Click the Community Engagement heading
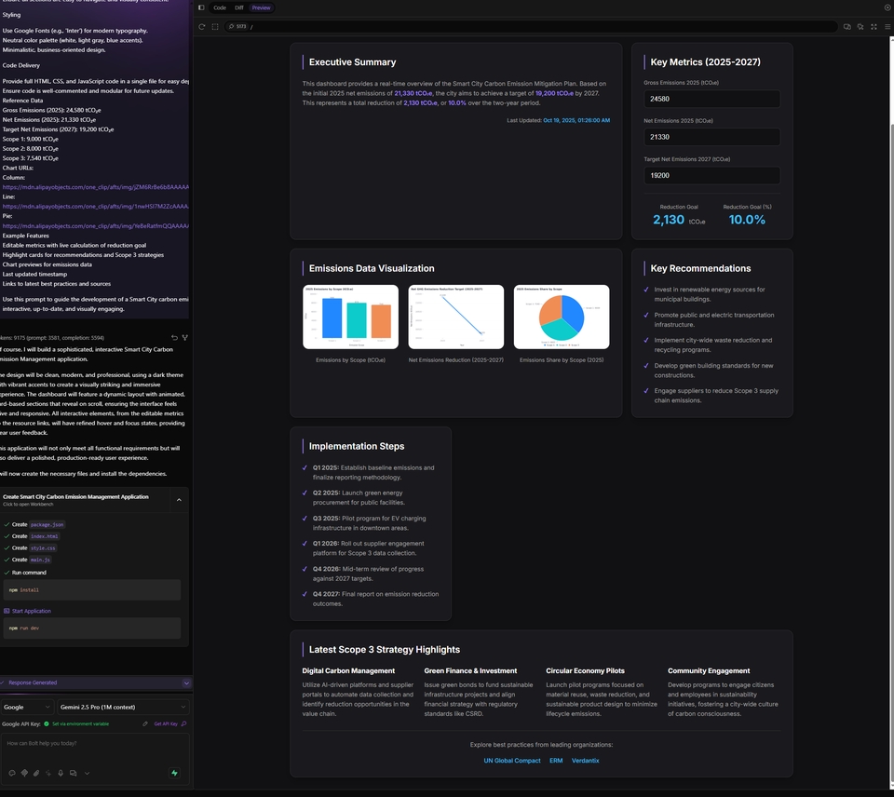 [x=709, y=671]
